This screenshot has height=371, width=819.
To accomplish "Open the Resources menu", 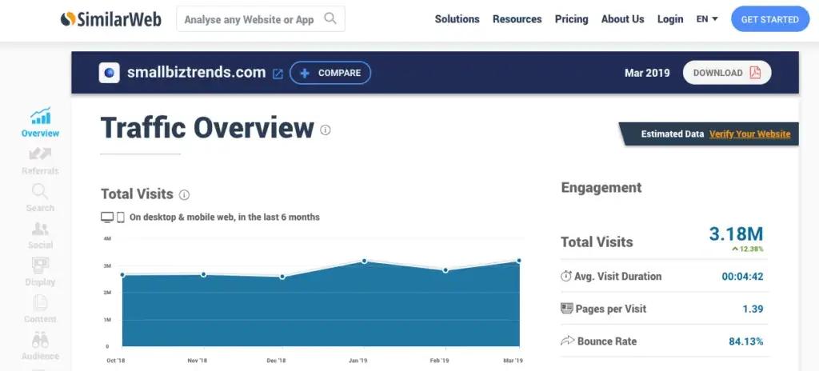I will pyautogui.click(x=517, y=19).
